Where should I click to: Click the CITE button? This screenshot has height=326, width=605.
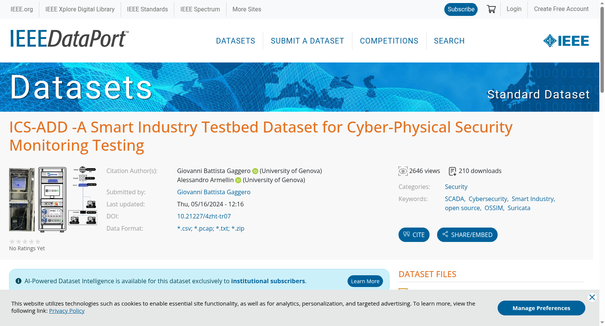414,235
